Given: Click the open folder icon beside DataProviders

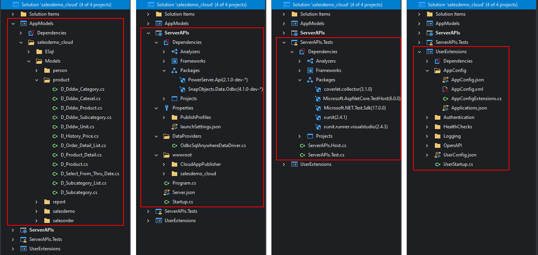Looking at the screenshot, I should (167, 136).
